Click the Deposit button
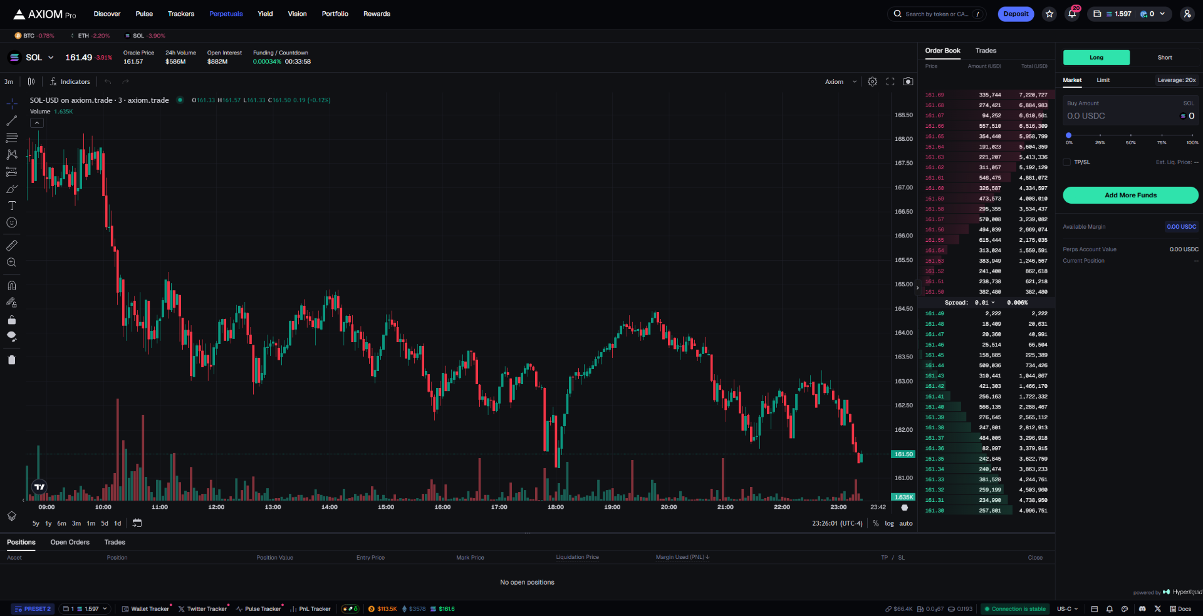Viewport: 1203px width, 616px height. coord(1016,14)
